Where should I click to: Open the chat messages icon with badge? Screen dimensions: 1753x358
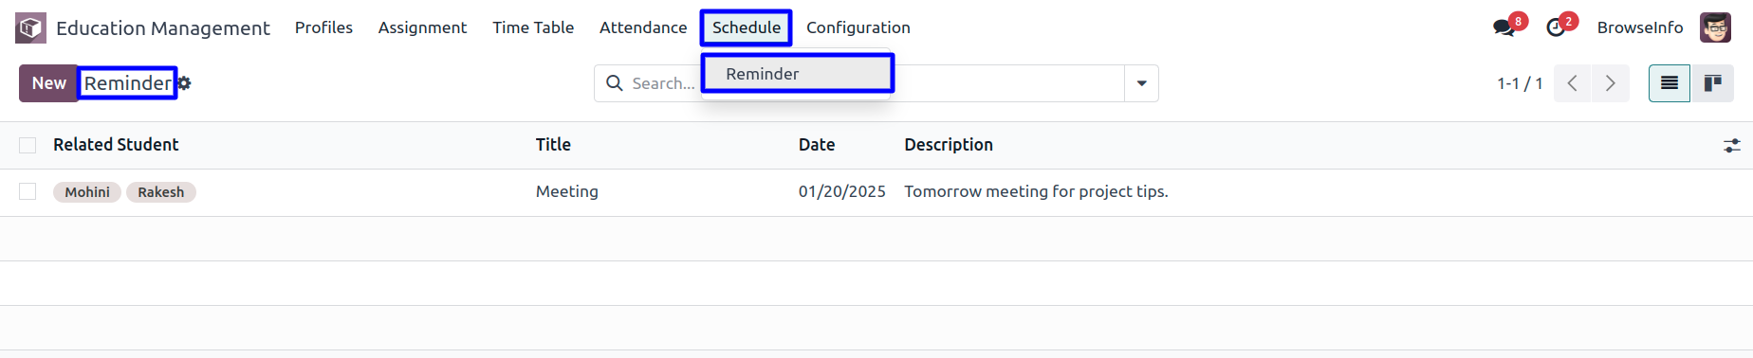(x=1504, y=27)
